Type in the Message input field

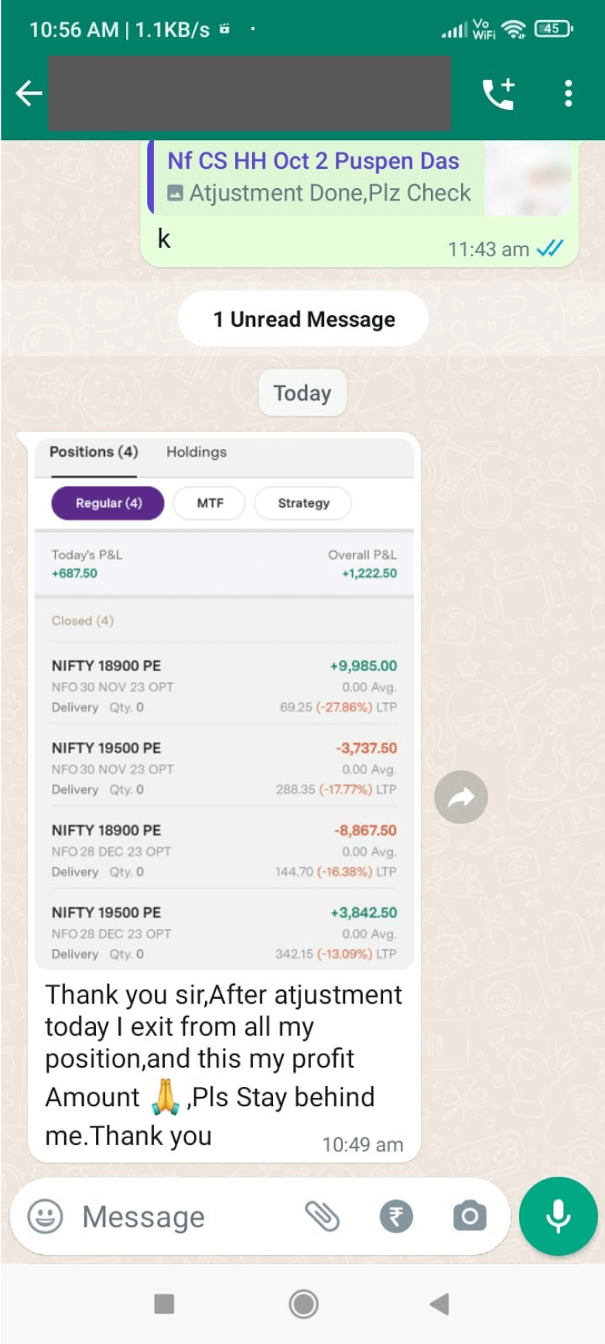point(186,1216)
